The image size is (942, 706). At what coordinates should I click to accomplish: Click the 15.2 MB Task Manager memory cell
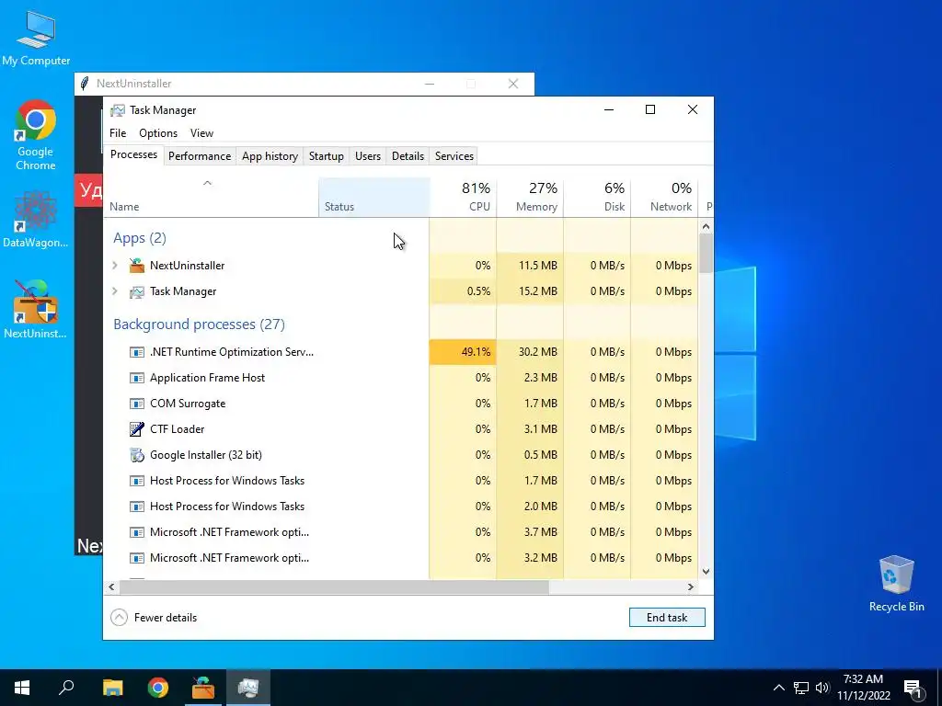click(530, 291)
